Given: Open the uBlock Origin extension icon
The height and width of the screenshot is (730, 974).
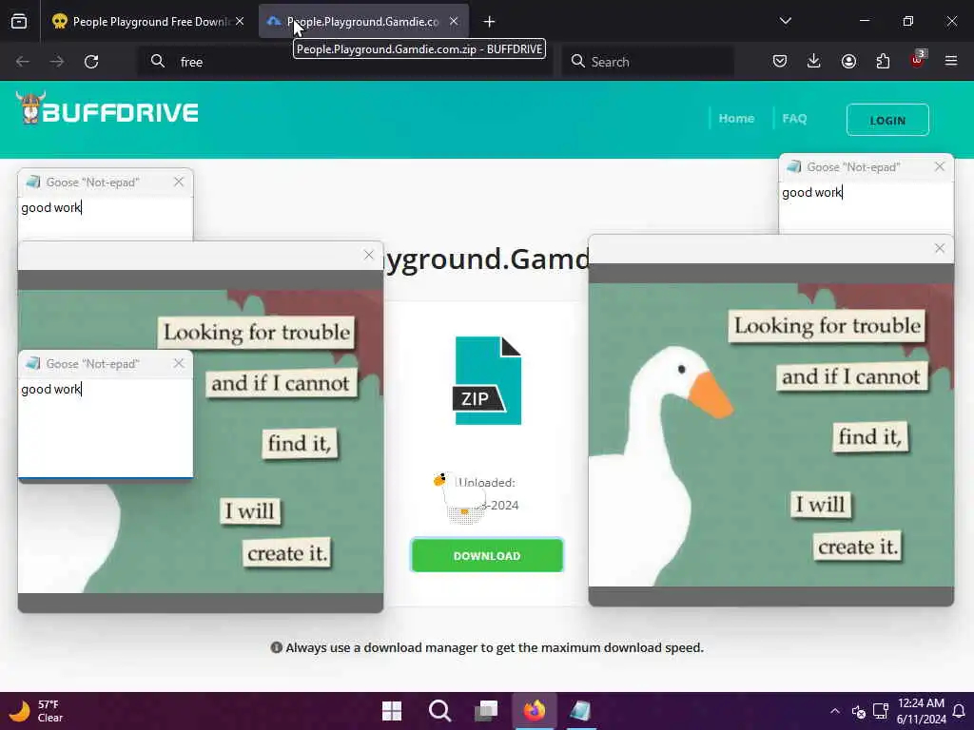Looking at the screenshot, I should click(918, 60).
